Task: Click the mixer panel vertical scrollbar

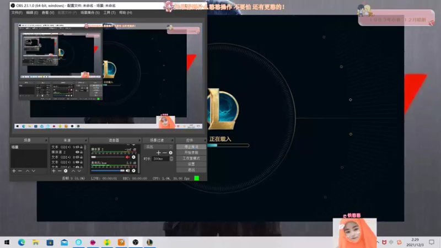Action: click(139, 163)
